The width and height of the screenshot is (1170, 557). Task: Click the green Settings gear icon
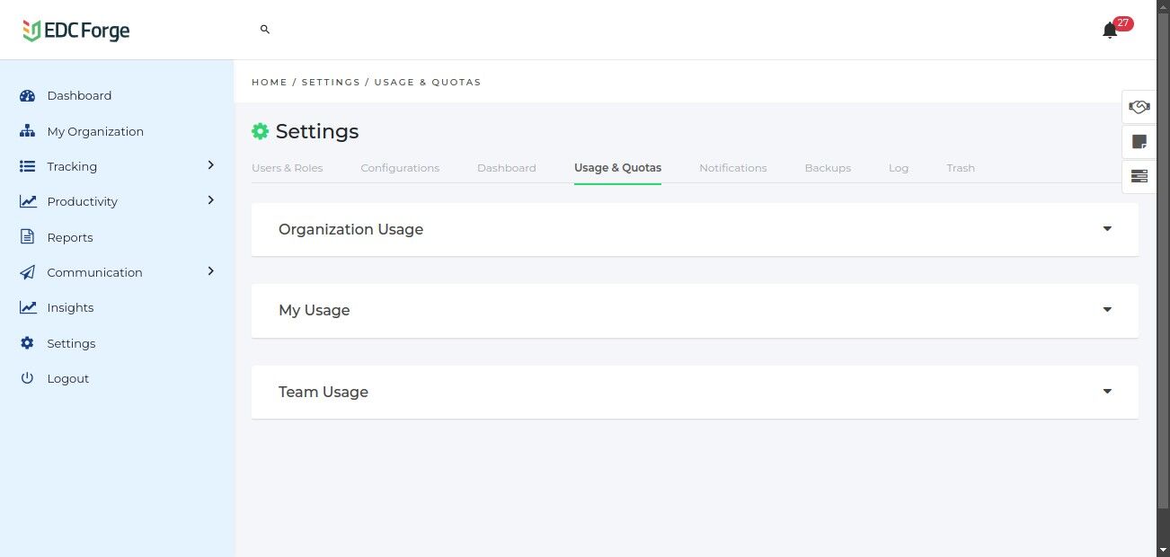pyautogui.click(x=260, y=131)
